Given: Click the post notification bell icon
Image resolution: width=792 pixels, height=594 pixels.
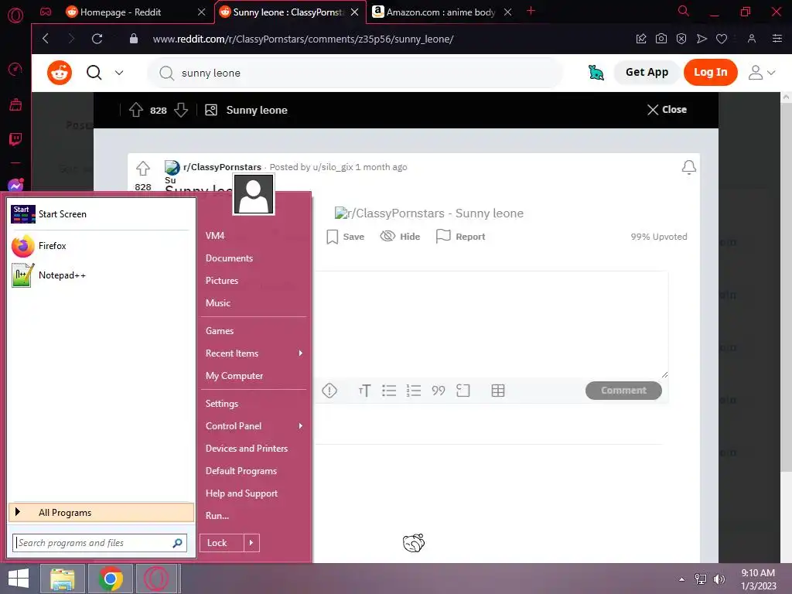Looking at the screenshot, I should (688, 167).
